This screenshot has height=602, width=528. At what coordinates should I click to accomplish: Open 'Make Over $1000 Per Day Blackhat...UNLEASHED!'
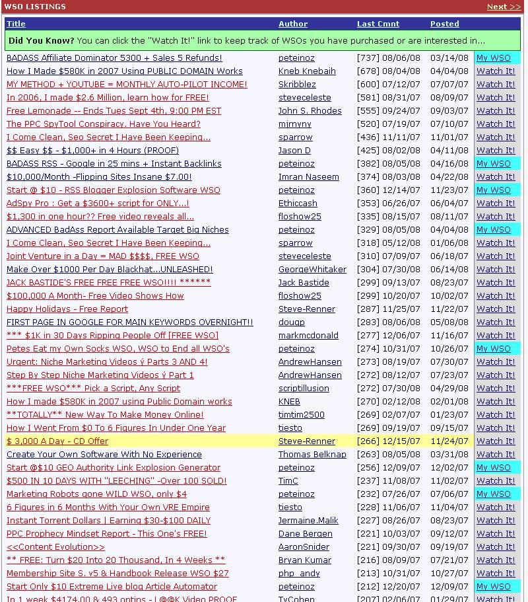click(110, 270)
